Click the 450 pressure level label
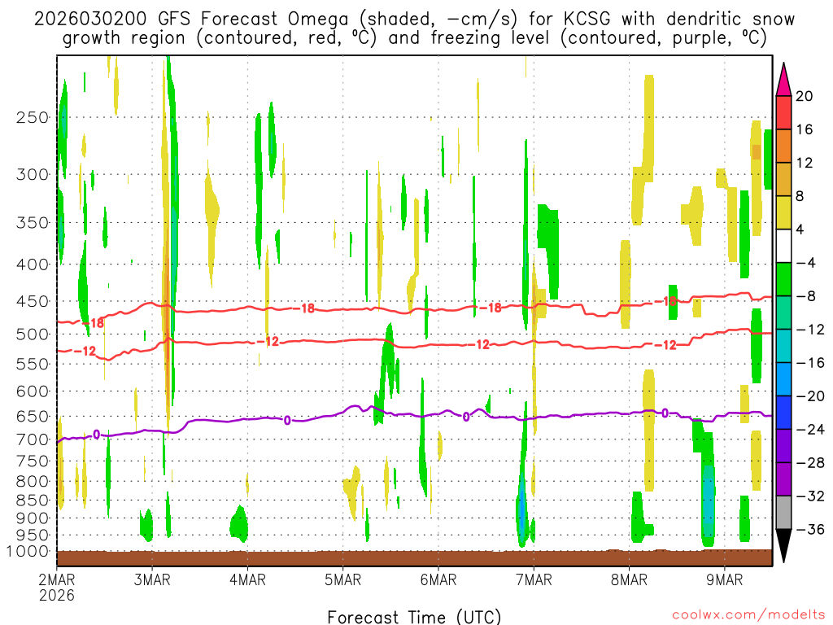 [33, 301]
